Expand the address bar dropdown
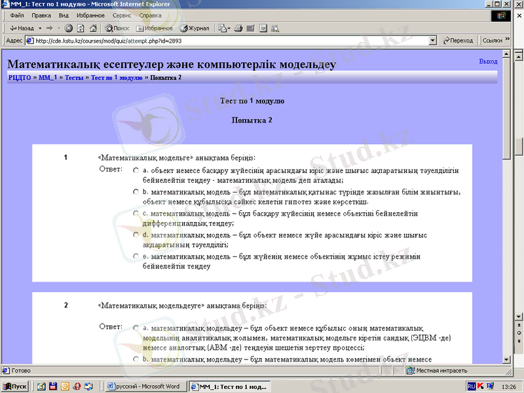The image size is (524, 393). (433, 41)
